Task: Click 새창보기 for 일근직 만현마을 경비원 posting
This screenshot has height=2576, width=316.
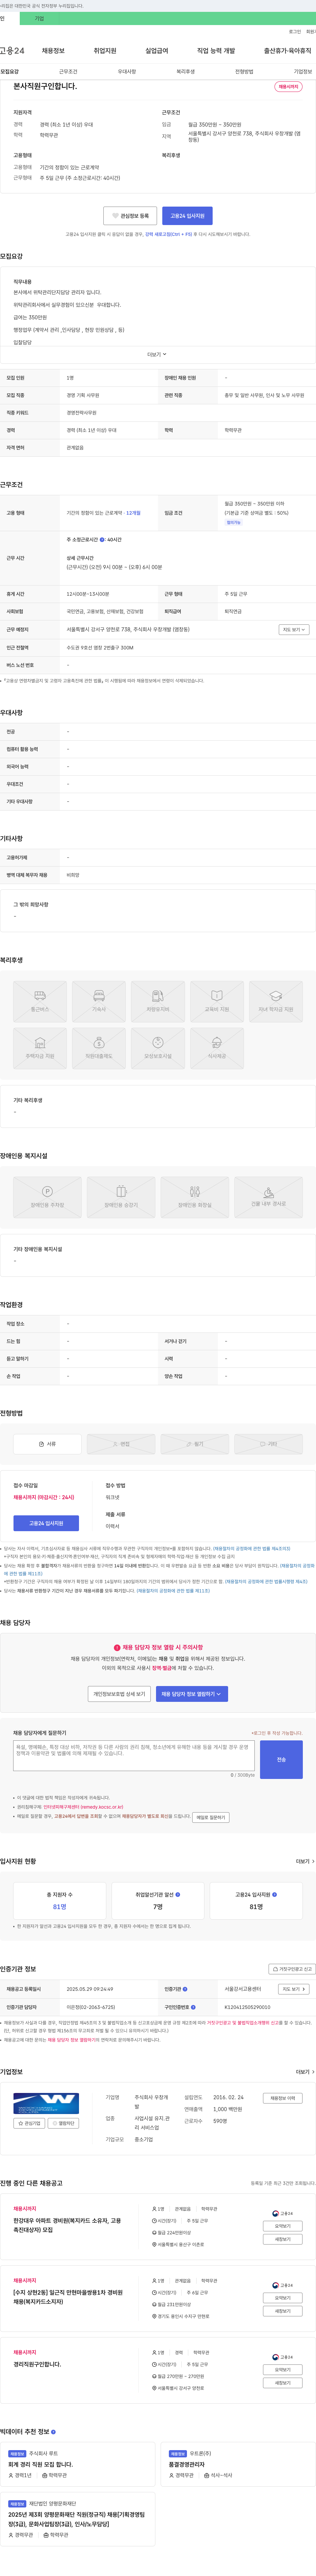Action: (x=283, y=2311)
